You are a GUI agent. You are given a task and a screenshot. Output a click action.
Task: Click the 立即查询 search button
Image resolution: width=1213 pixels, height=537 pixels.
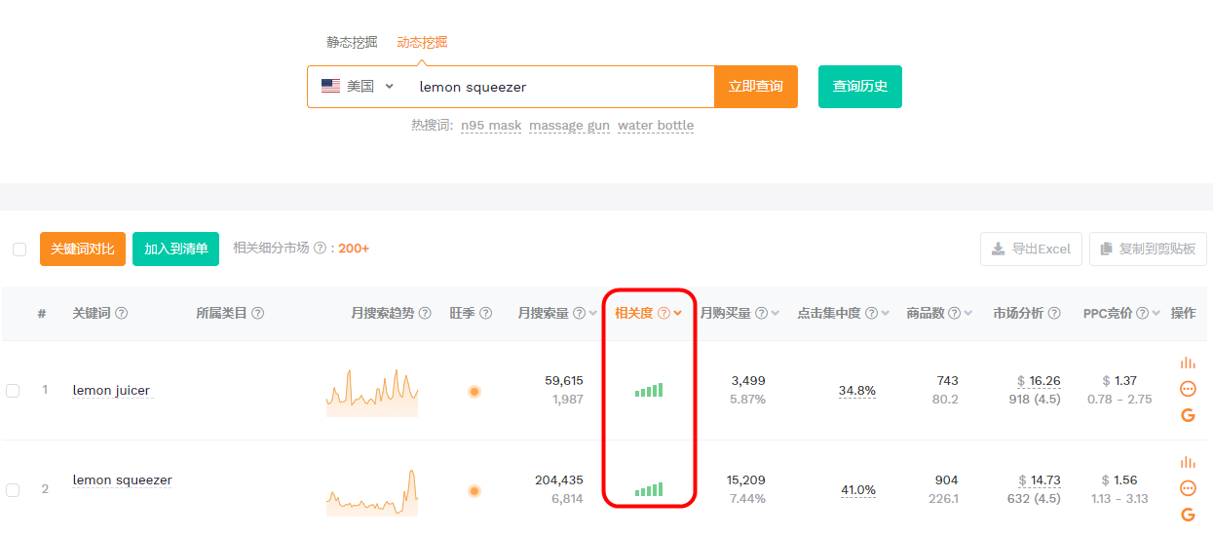pos(756,87)
